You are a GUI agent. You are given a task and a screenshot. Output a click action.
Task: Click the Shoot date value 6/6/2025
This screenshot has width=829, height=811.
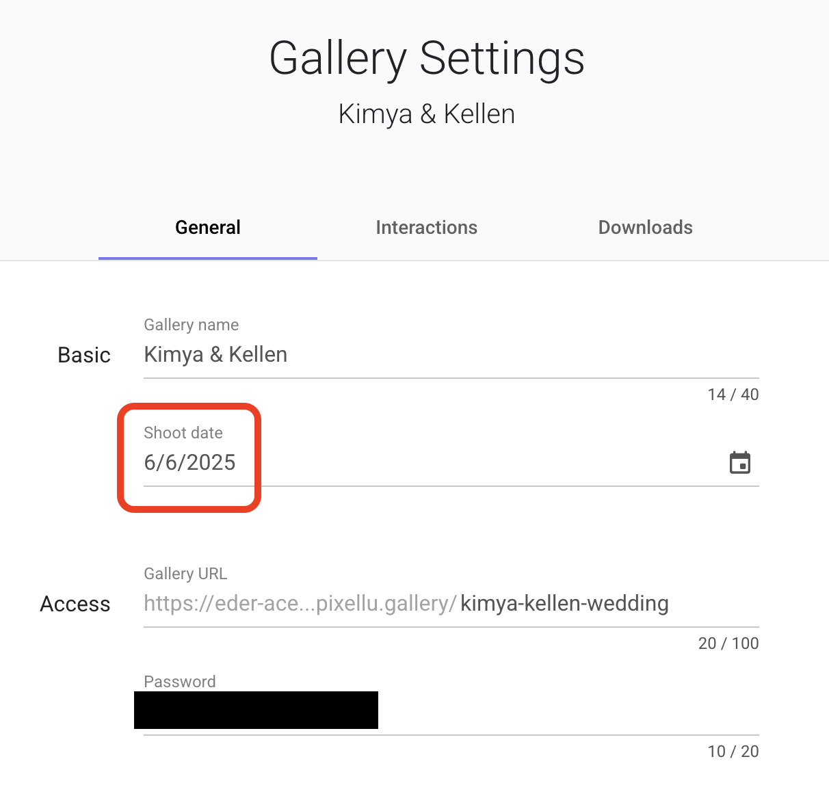tap(189, 463)
